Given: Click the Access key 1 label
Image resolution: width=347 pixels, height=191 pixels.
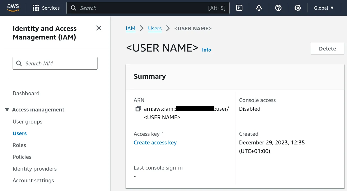Looking at the screenshot, I should point(149,134).
